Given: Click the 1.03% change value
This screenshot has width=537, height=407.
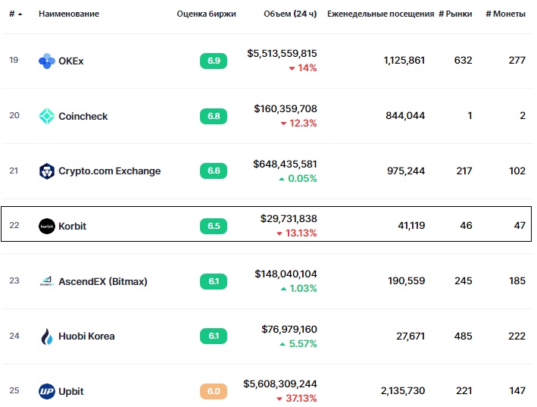Looking at the screenshot, I should click(303, 289).
